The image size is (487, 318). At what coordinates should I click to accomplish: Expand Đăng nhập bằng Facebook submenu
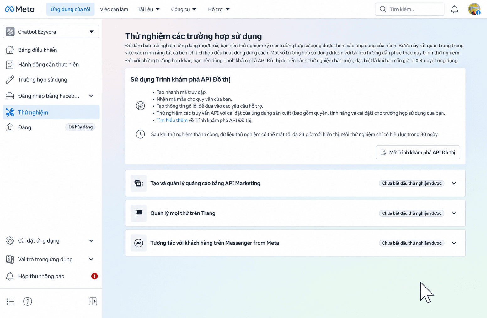point(91,96)
